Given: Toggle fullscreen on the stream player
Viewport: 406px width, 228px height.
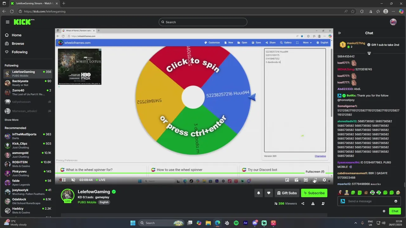Looking at the screenshot, I should click(315, 180).
